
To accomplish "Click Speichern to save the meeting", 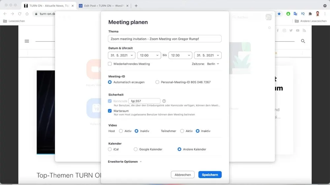I will [x=210, y=175].
